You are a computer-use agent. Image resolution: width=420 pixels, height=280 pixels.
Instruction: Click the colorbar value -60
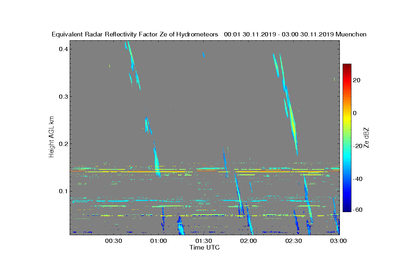[x=358, y=210]
